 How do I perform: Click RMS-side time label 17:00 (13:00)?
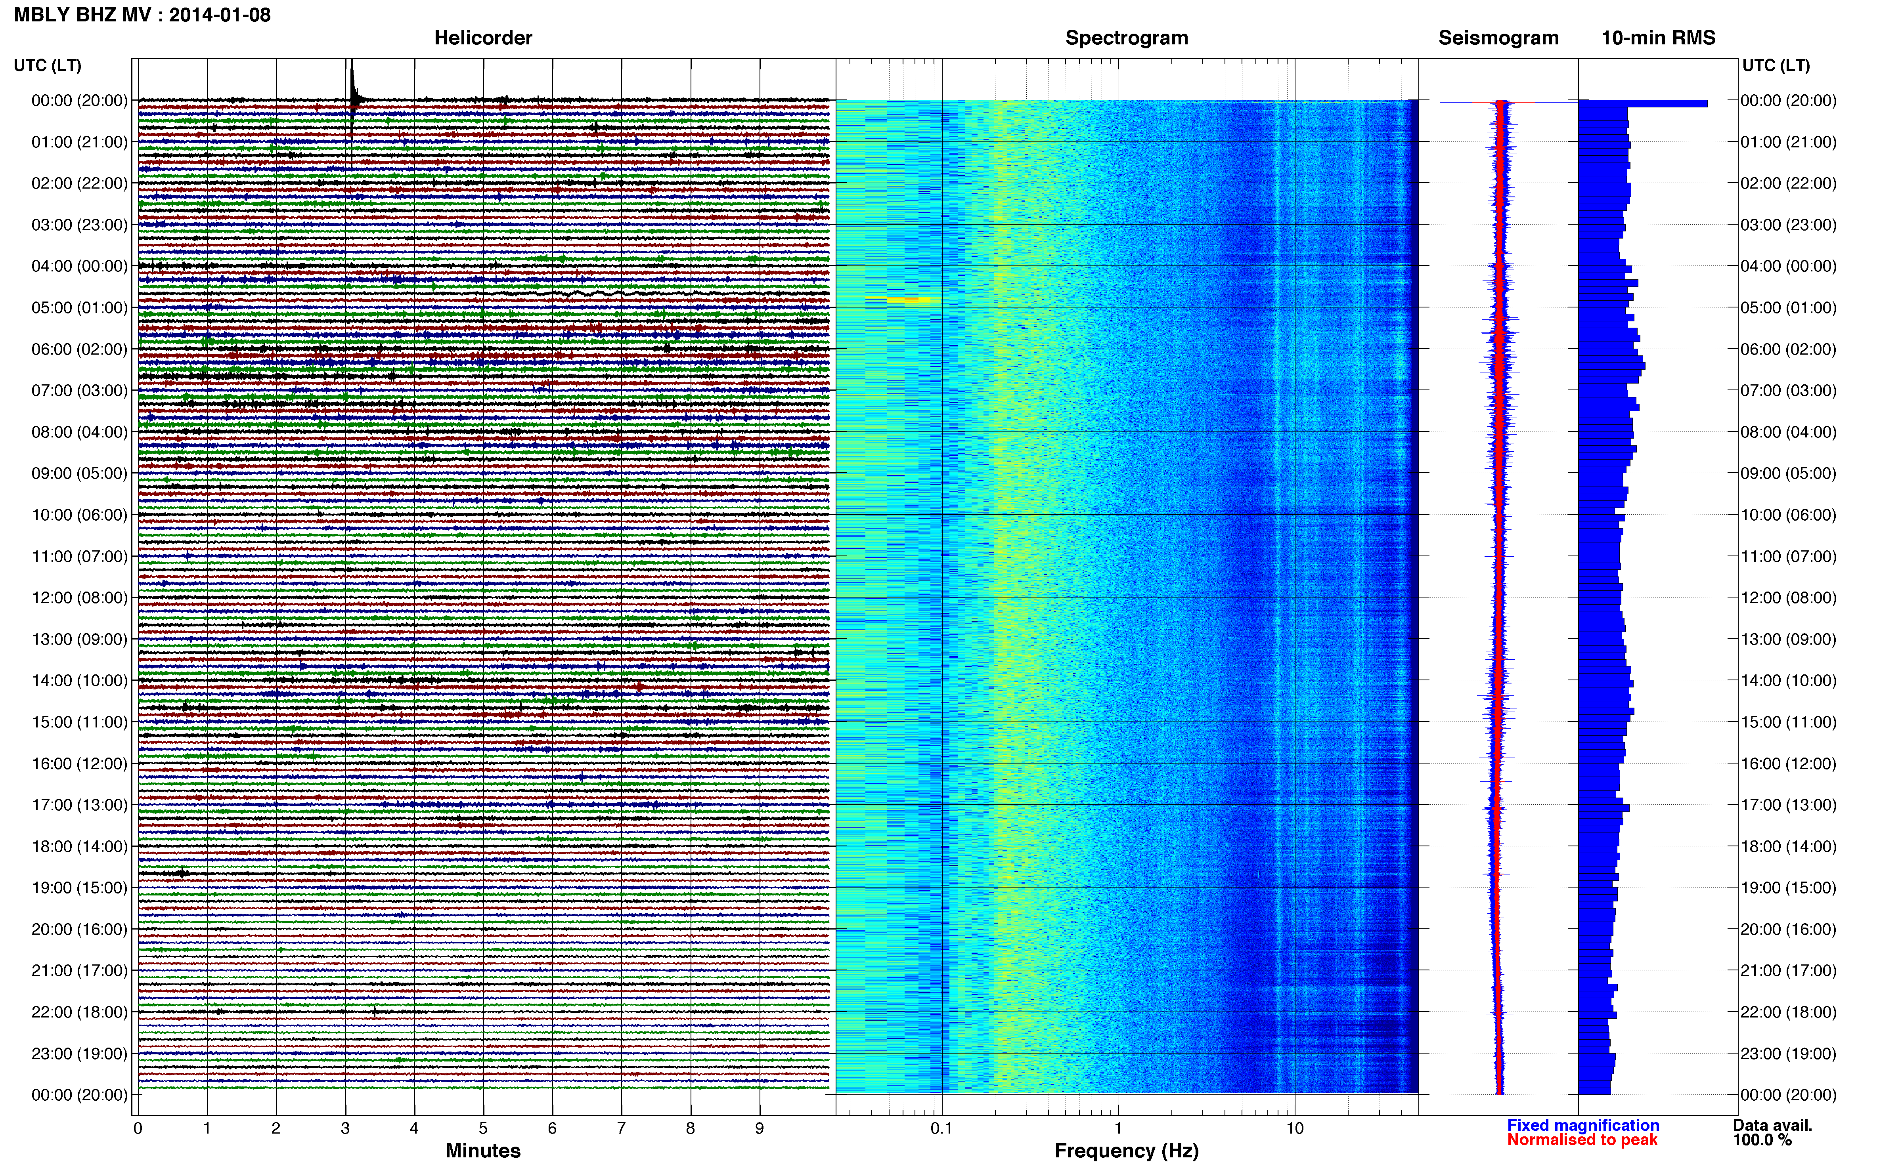tap(1788, 805)
